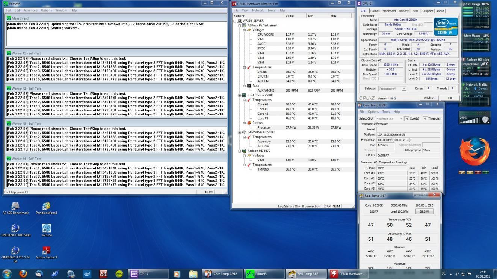497x279 pixels.
Task: Switch to CPU-Z About tab
Action: coord(440,11)
